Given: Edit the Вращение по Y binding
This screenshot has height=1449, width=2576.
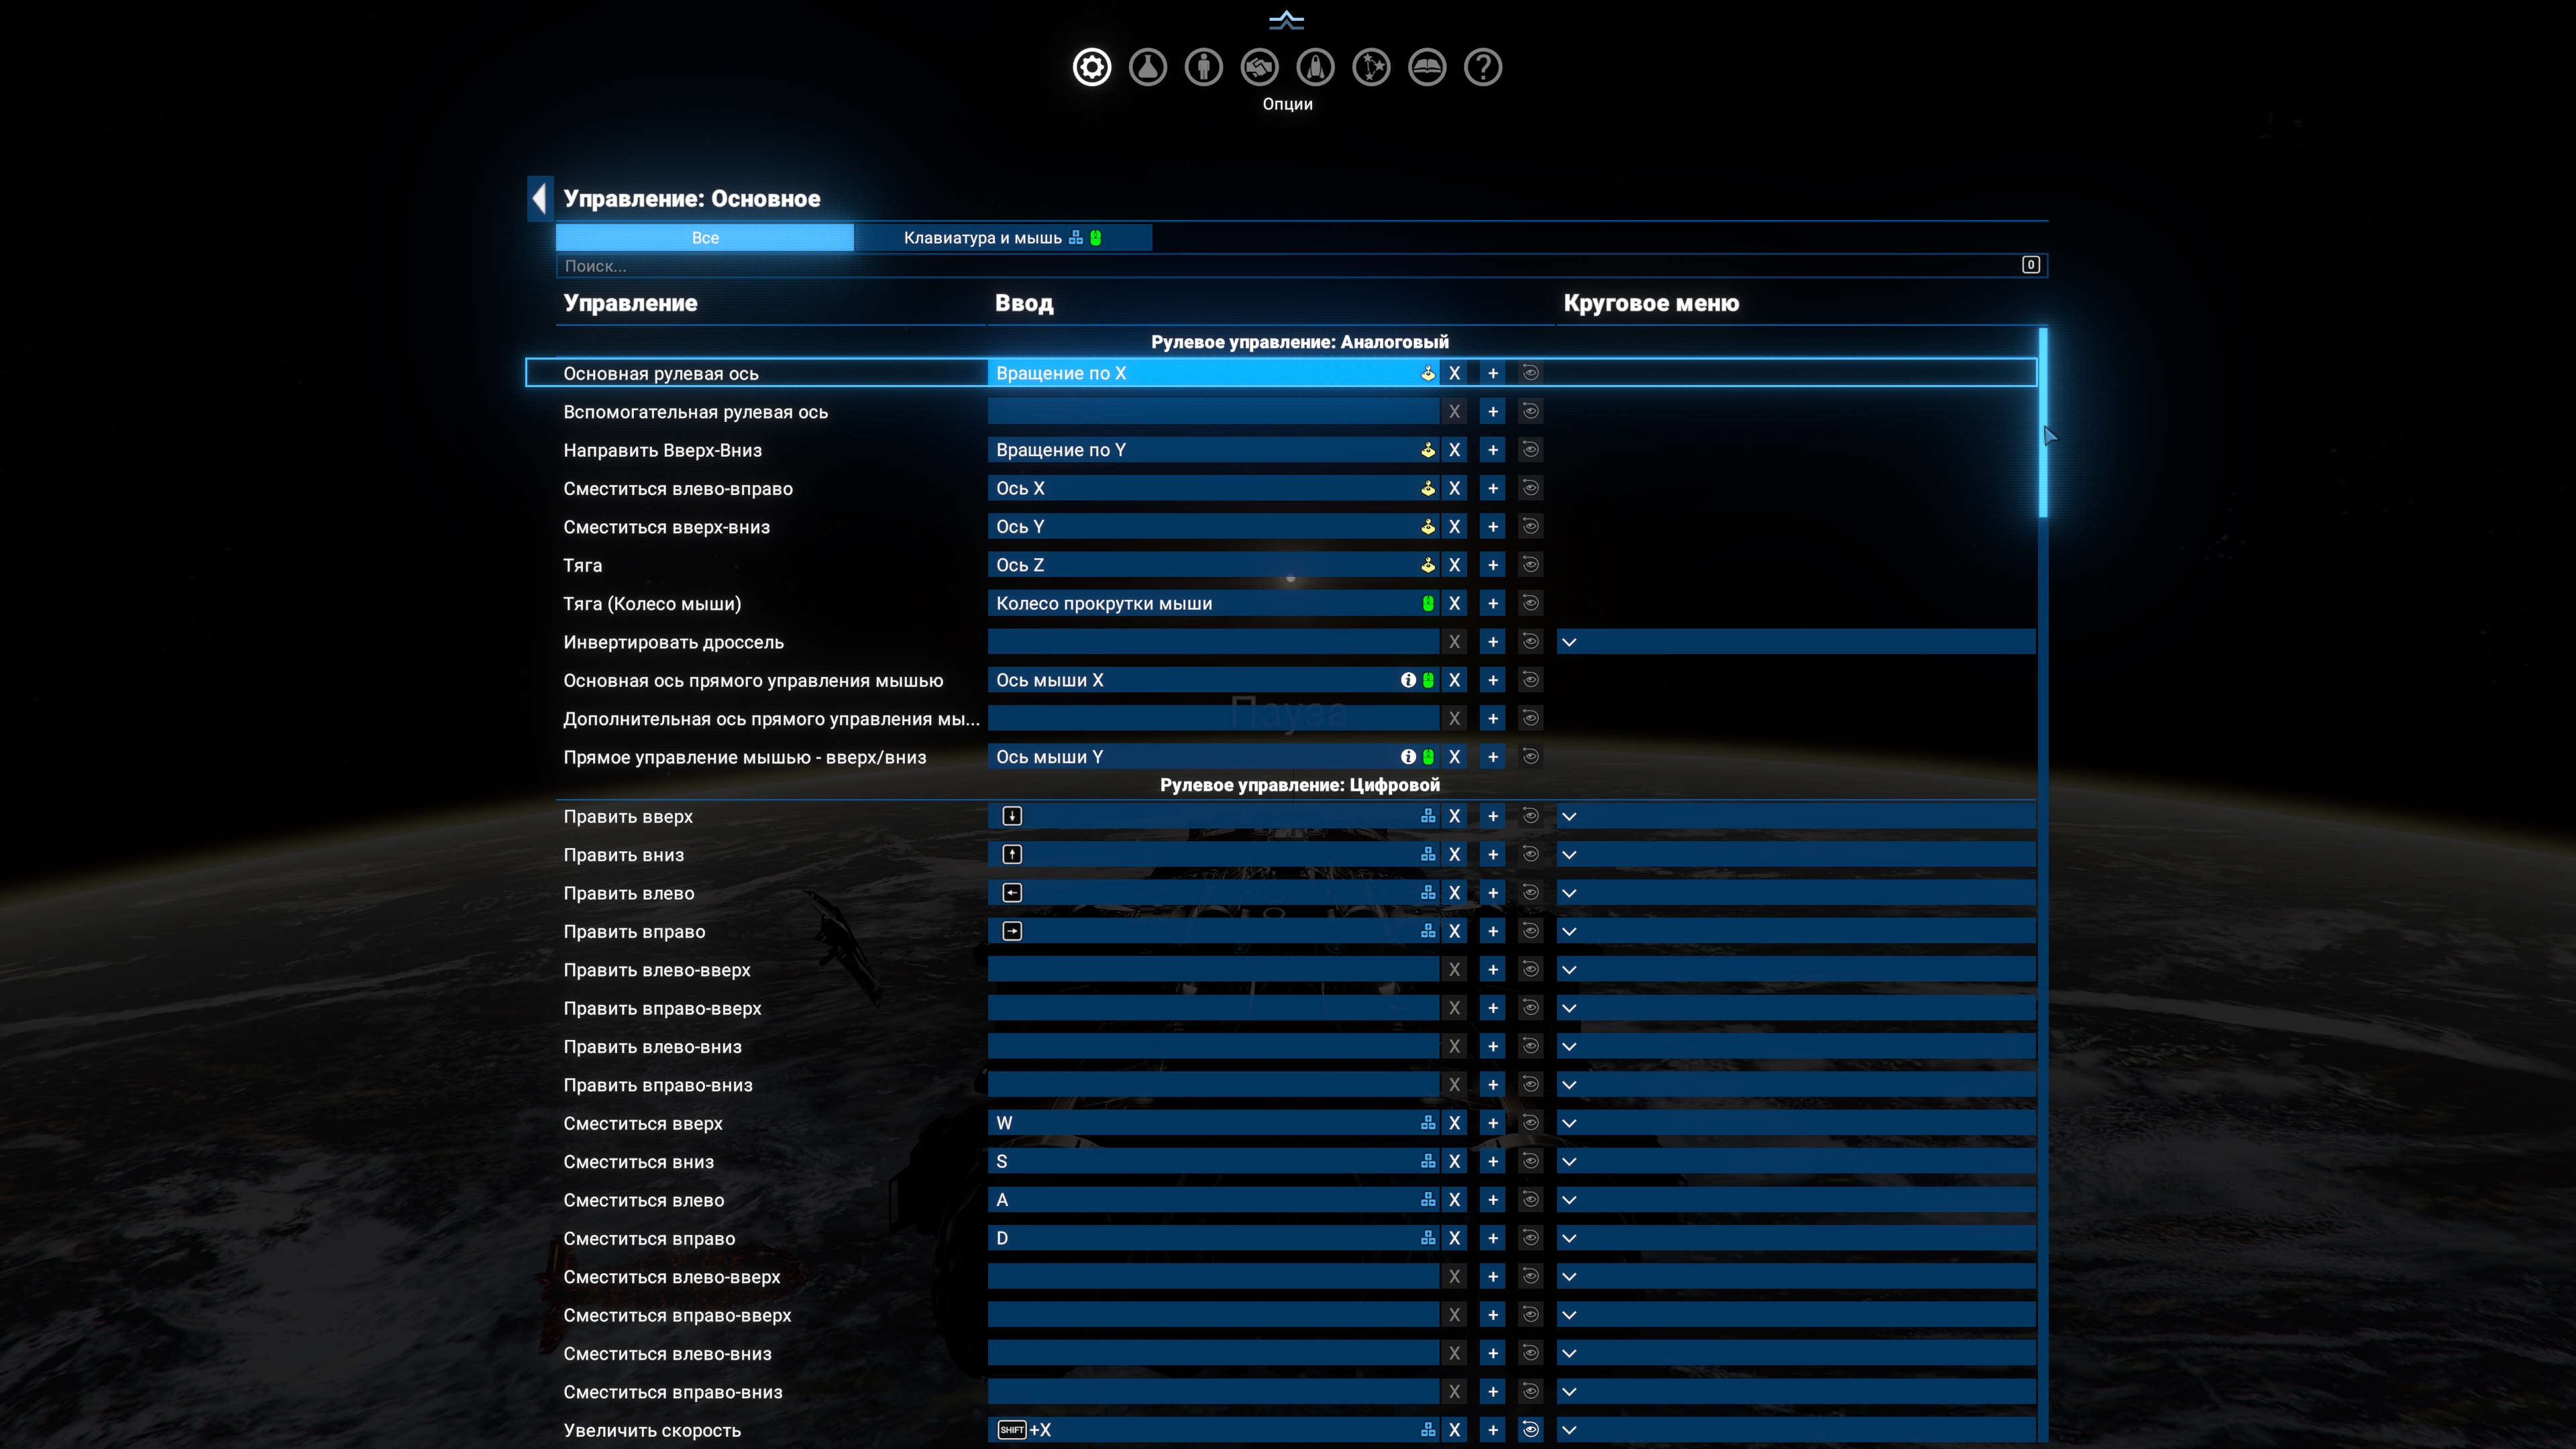Looking at the screenshot, I should (1213, 450).
